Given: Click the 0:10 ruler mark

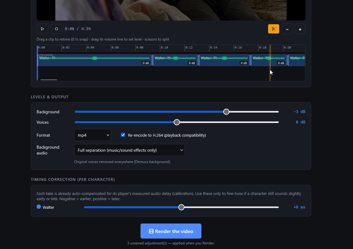Looking at the screenshot, I should pyautogui.click(x=164, y=48).
